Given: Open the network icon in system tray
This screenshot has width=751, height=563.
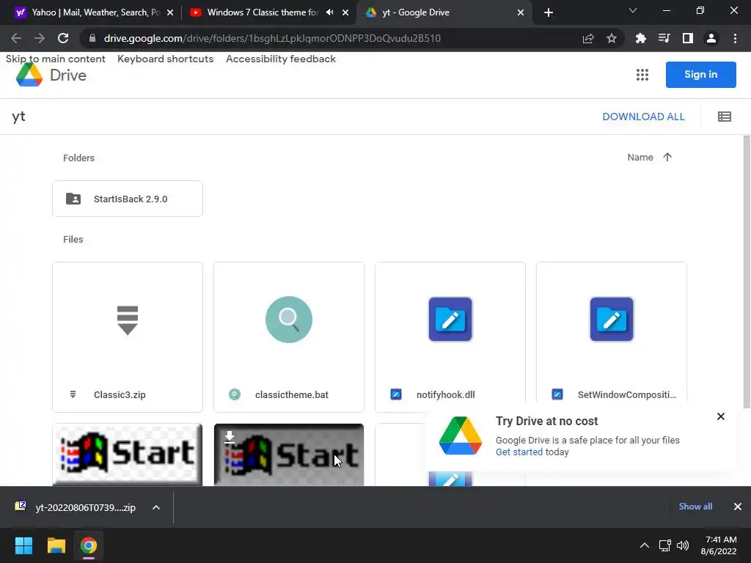Looking at the screenshot, I should coord(664,545).
